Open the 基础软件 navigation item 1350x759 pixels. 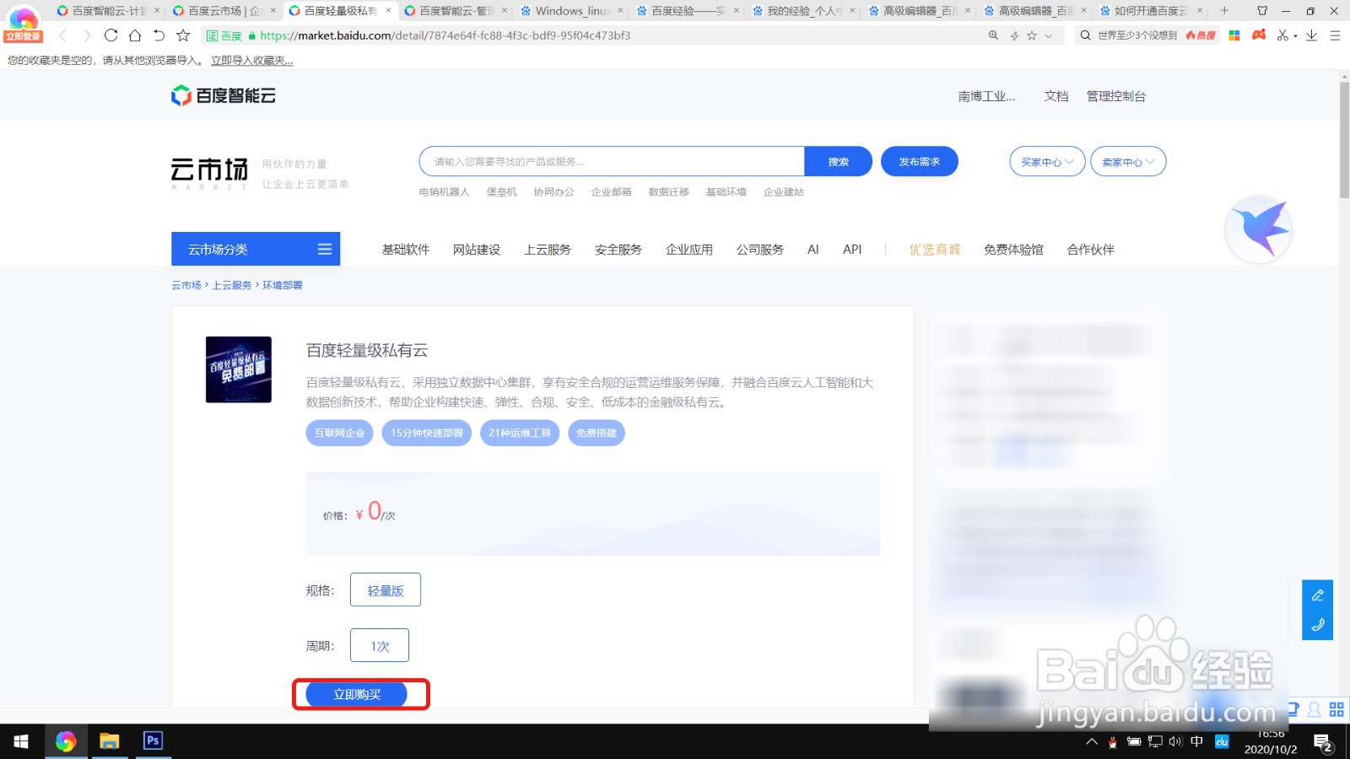(x=406, y=250)
